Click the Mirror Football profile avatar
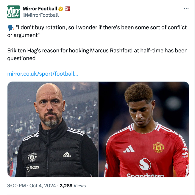 pyautogui.click(x=13, y=12)
